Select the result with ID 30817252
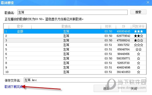The image size is (152, 95). [75, 45]
